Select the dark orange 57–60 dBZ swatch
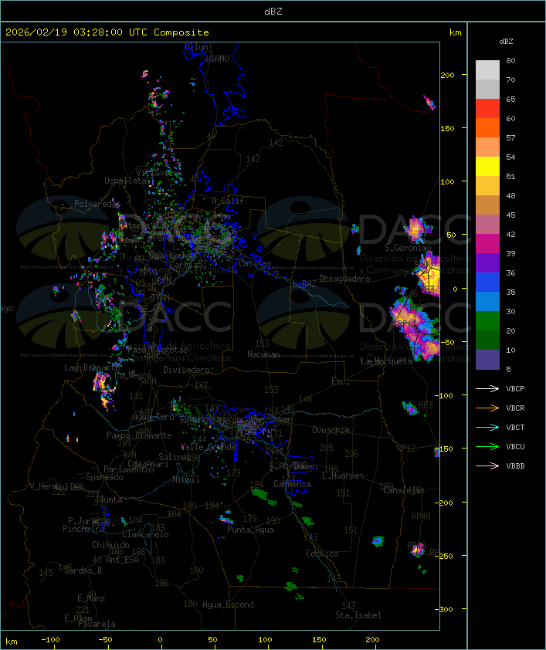This screenshot has width=546, height=650. click(487, 127)
